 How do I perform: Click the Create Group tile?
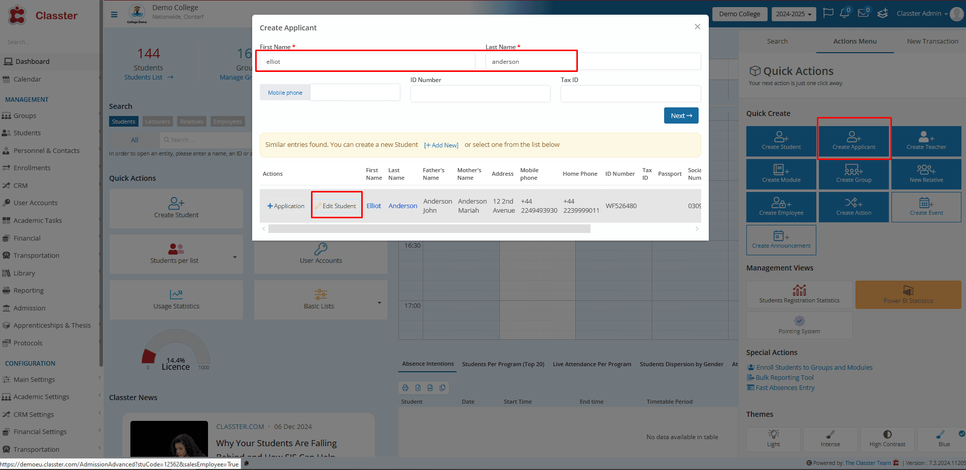tap(854, 174)
